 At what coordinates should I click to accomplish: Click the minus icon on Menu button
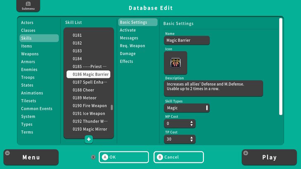pyautogui.click(x=7, y=153)
